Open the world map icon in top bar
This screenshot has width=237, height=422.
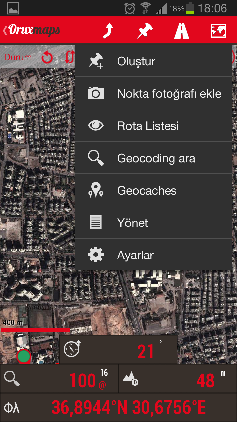tap(219, 31)
